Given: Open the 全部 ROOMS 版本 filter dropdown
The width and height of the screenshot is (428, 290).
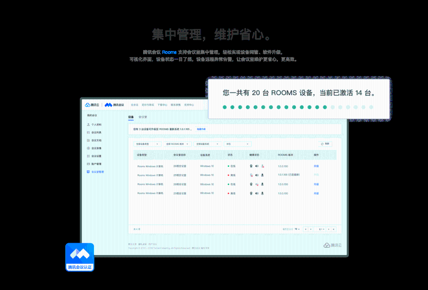Looking at the screenshot, I should (178, 144).
